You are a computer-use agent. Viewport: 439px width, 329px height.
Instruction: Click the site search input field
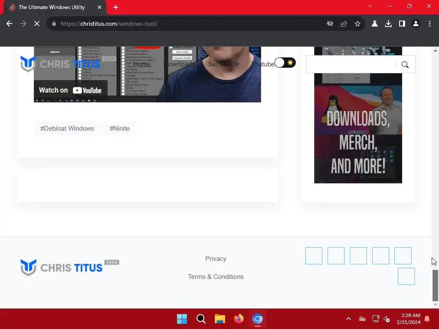(x=352, y=64)
